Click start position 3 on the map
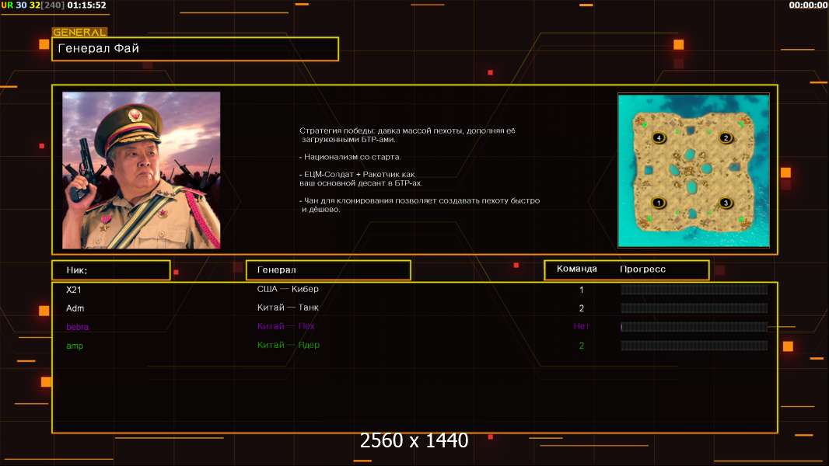The image size is (829, 466). pos(726,203)
